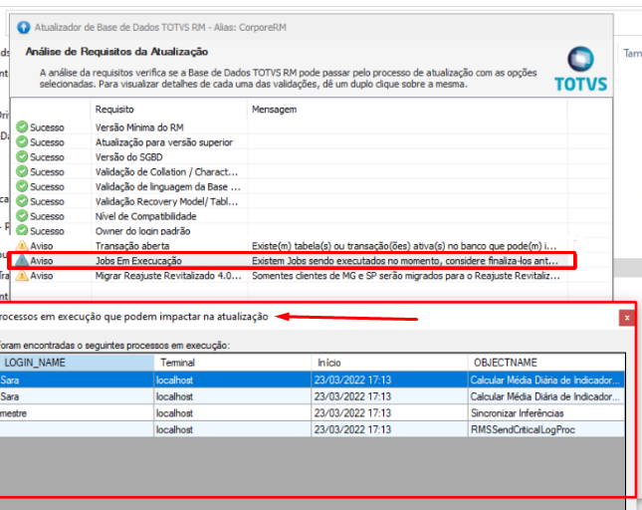Click the OBJECTNAME column header
Image resolution: width=642 pixels, height=510 pixels.
[x=546, y=363]
